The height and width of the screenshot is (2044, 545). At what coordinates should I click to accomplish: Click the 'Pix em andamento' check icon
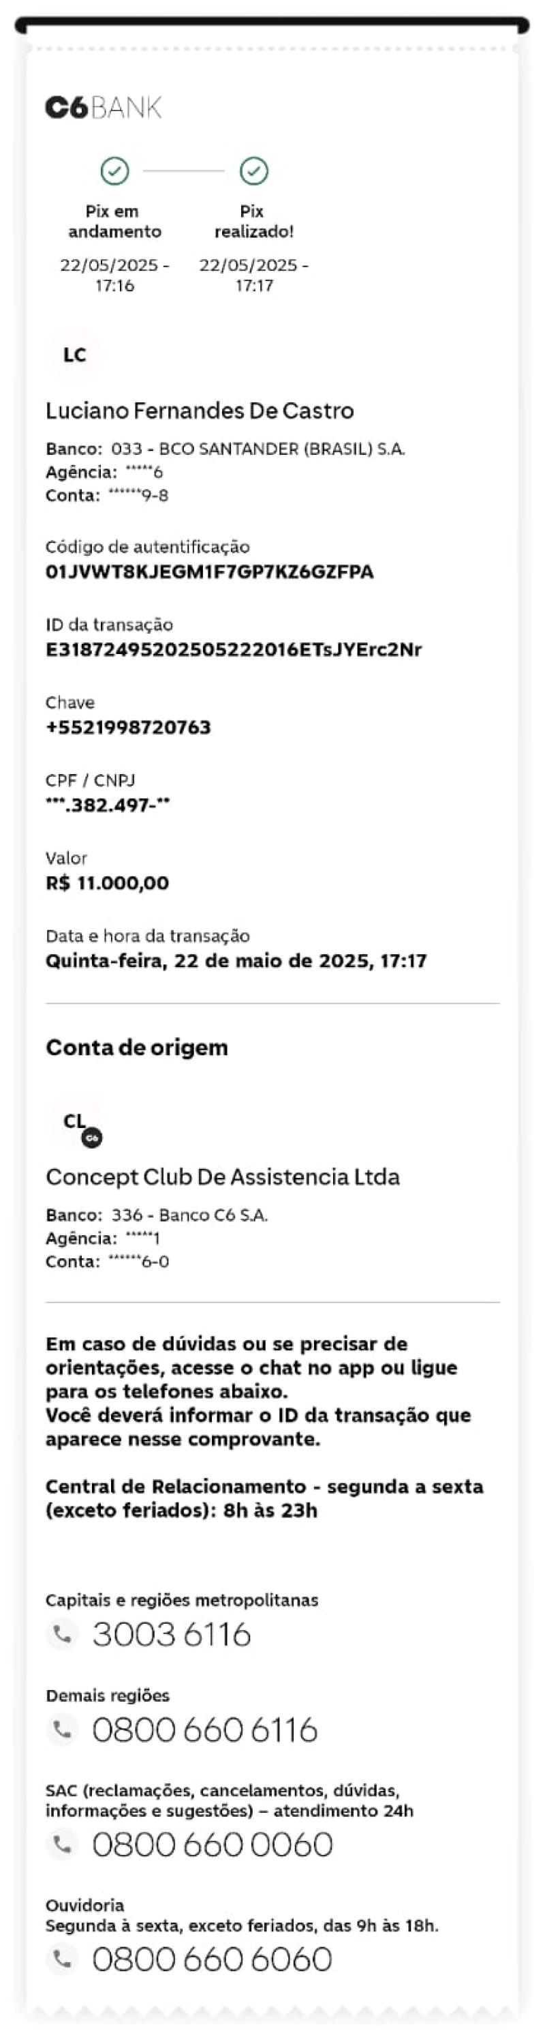[115, 171]
